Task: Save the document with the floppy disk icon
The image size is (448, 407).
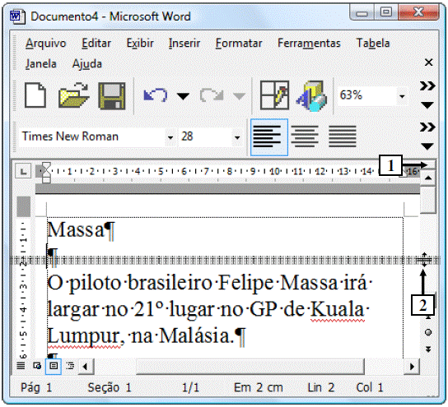Action: (112, 95)
